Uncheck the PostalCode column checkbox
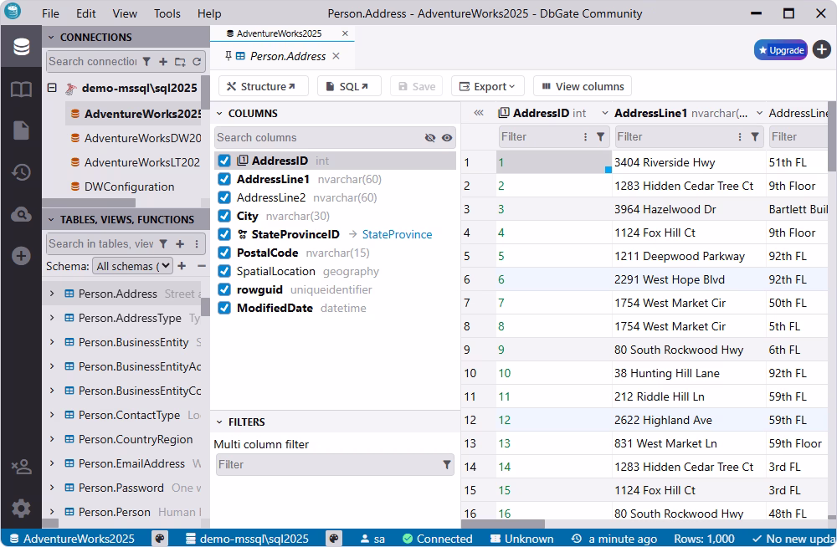Viewport: 837px width, 547px height. click(x=224, y=253)
